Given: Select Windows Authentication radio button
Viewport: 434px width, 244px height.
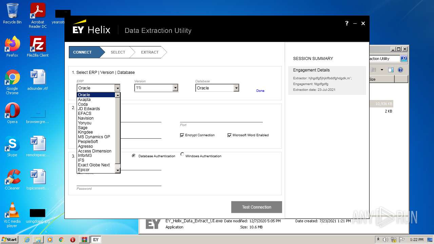Looking at the screenshot, I should [x=182, y=154].
